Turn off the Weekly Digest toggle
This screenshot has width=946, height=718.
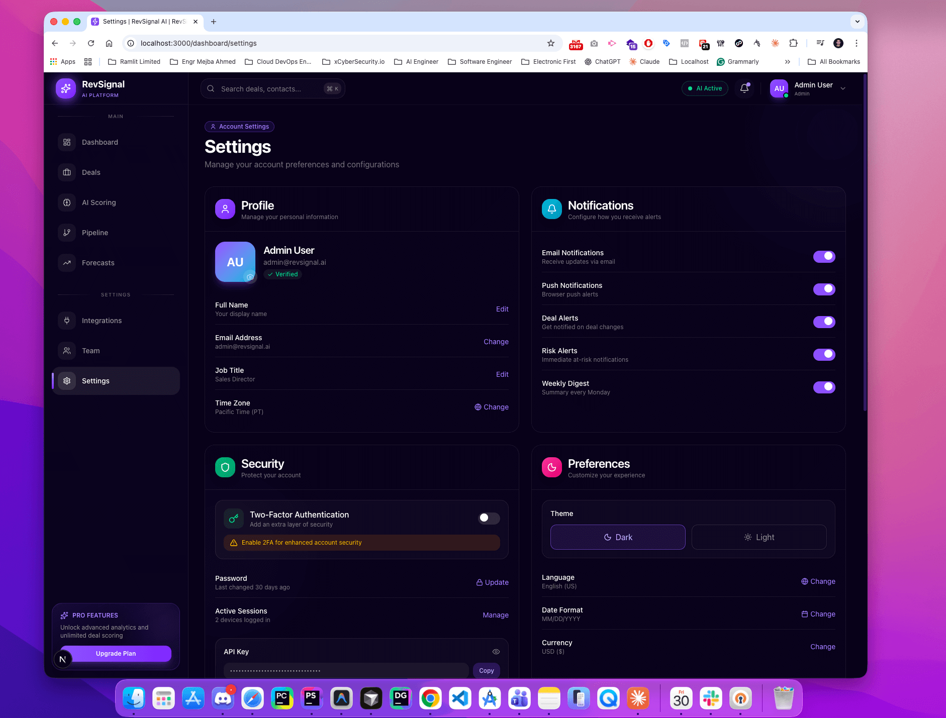(x=824, y=387)
